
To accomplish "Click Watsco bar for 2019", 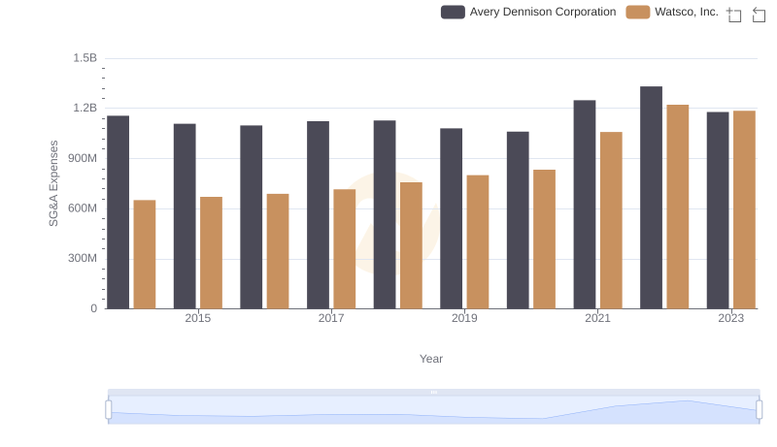I will [x=478, y=241].
